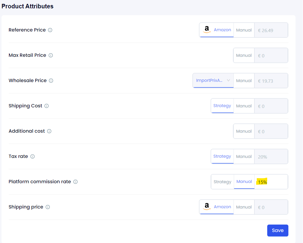Click Manual button for Max Retail Price
Image resolution: width=303 pixels, height=243 pixels.
pos(244,55)
